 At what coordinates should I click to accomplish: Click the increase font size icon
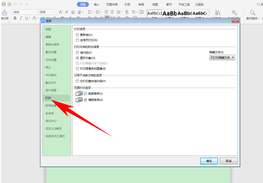pyautogui.click(x=61, y=12)
